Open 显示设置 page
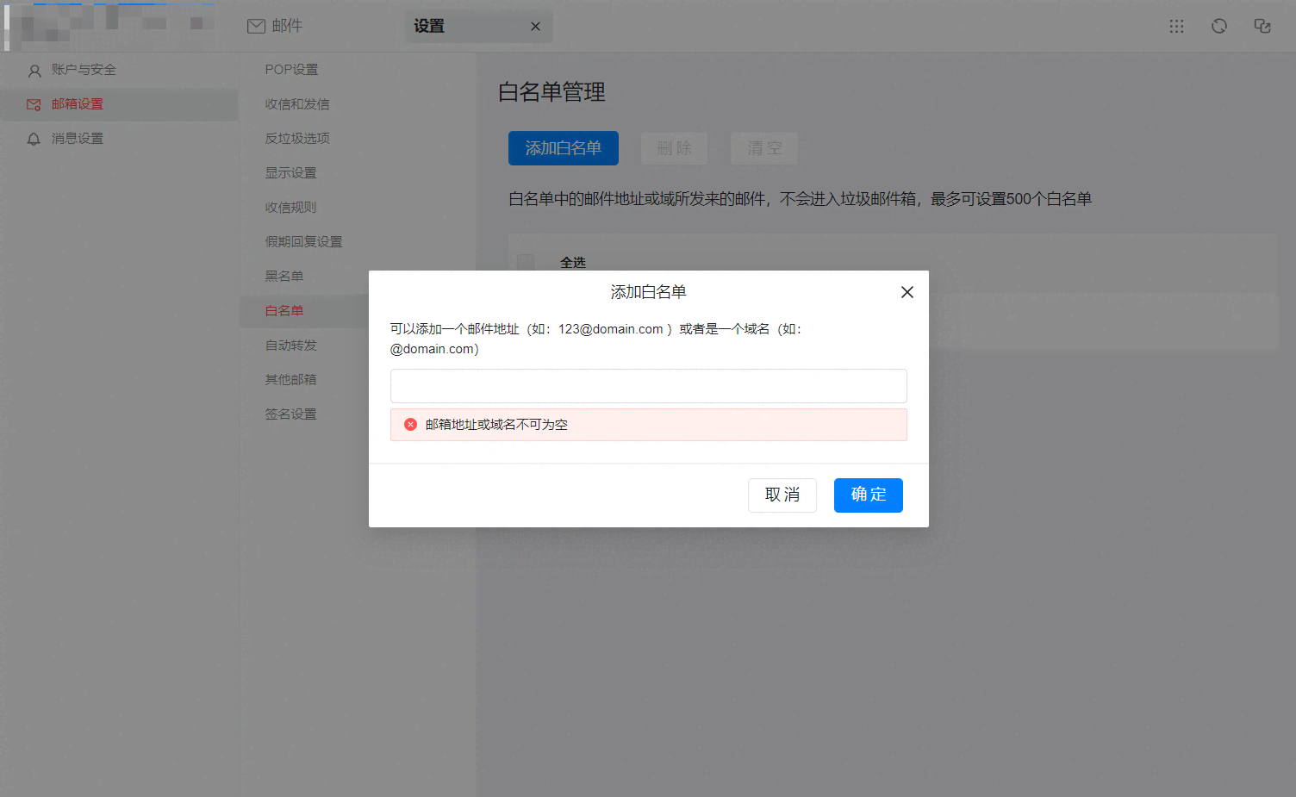The height and width of the screenshot is (797, 1296). tap(290, 172)
